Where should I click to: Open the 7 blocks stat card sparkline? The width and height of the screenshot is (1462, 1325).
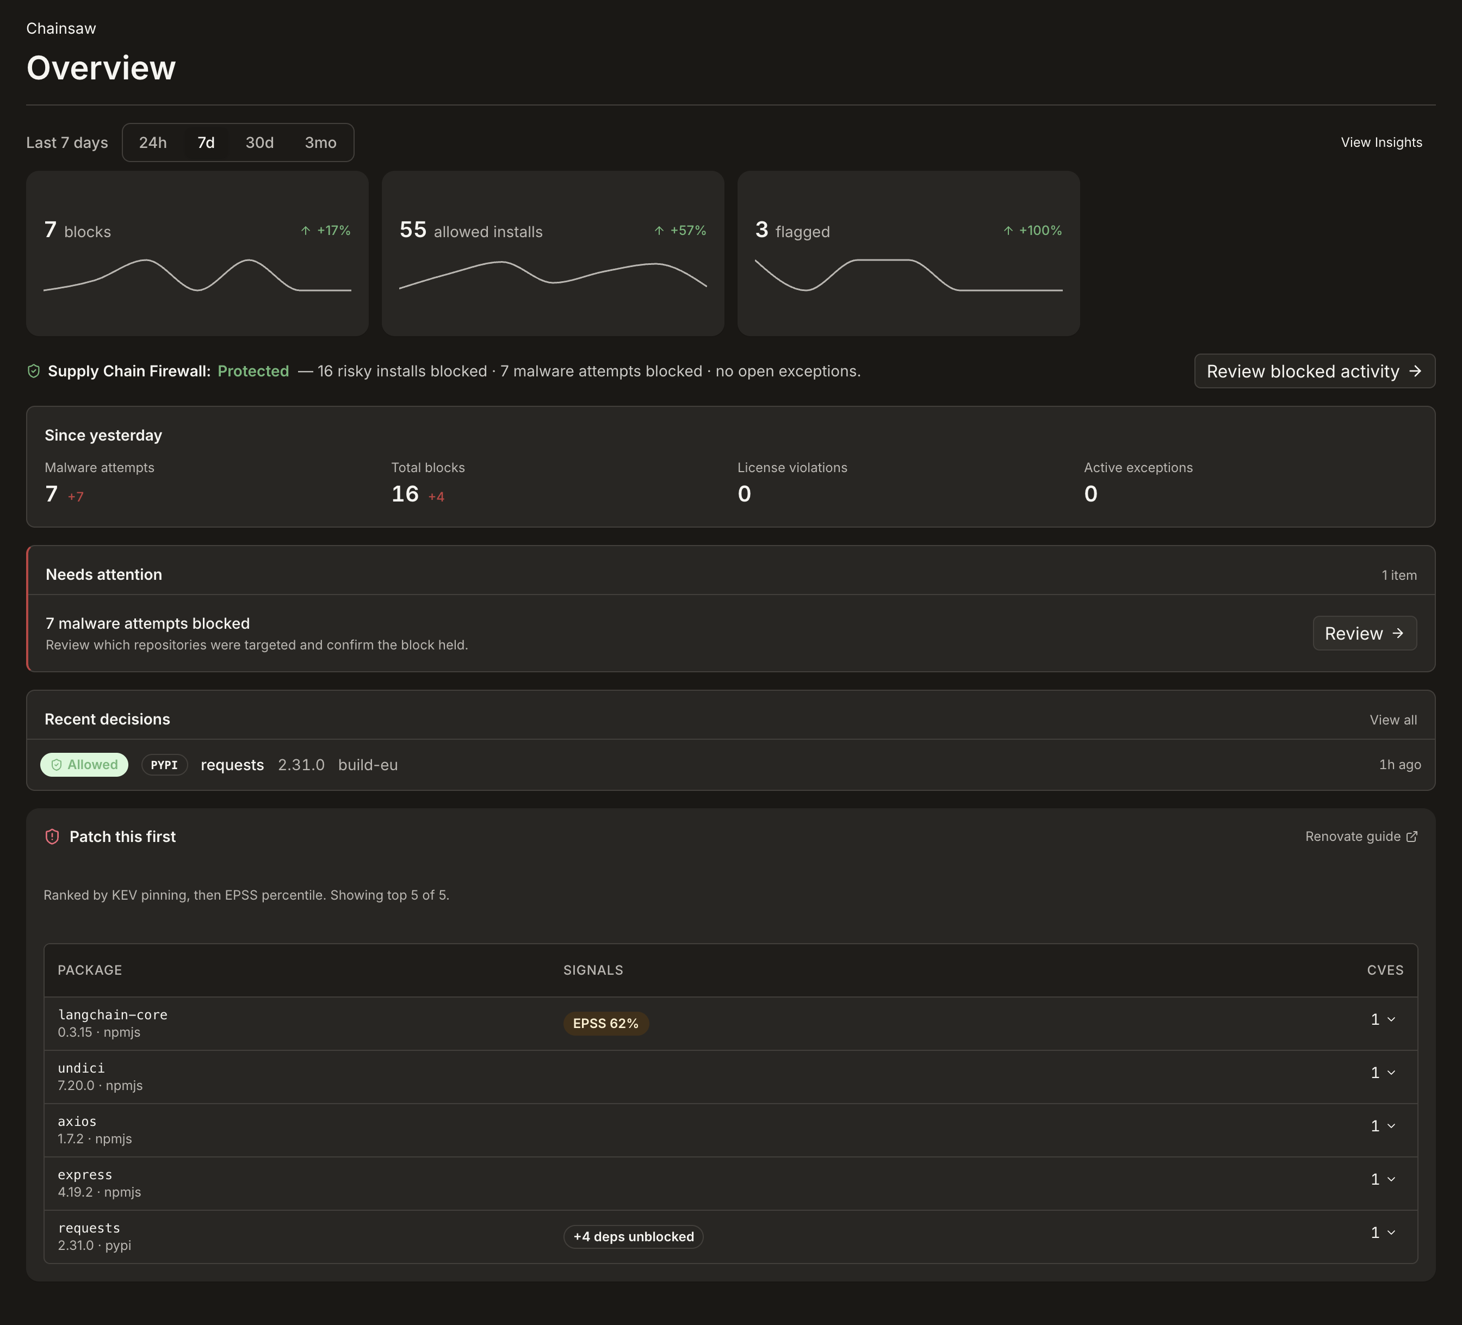[197, 276]
